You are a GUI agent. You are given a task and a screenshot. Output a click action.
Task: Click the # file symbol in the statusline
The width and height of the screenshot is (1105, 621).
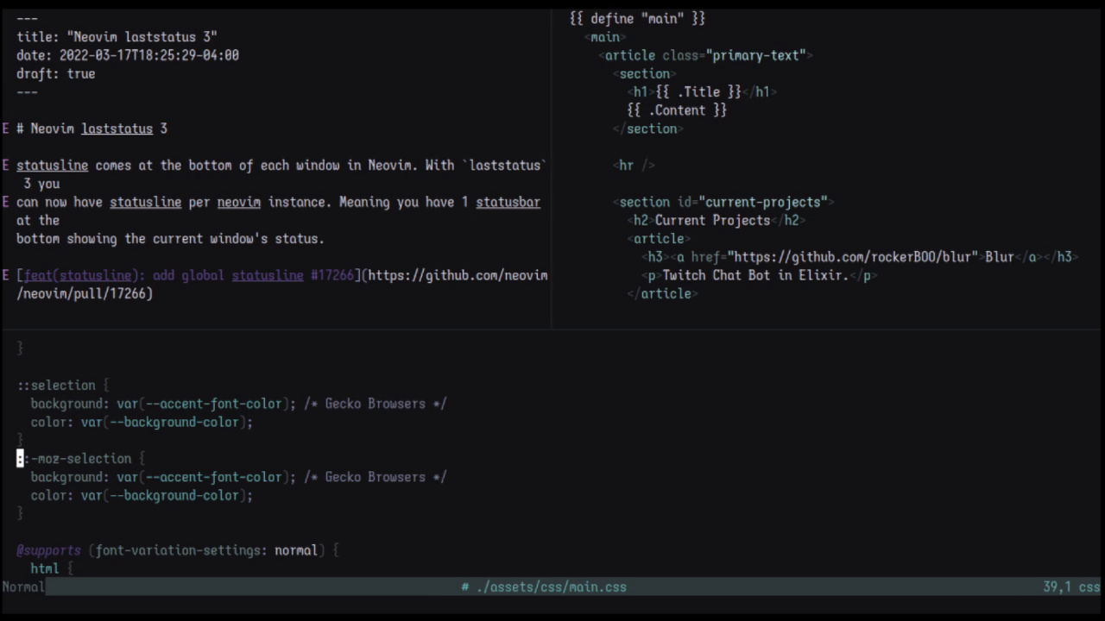point(464,586)
